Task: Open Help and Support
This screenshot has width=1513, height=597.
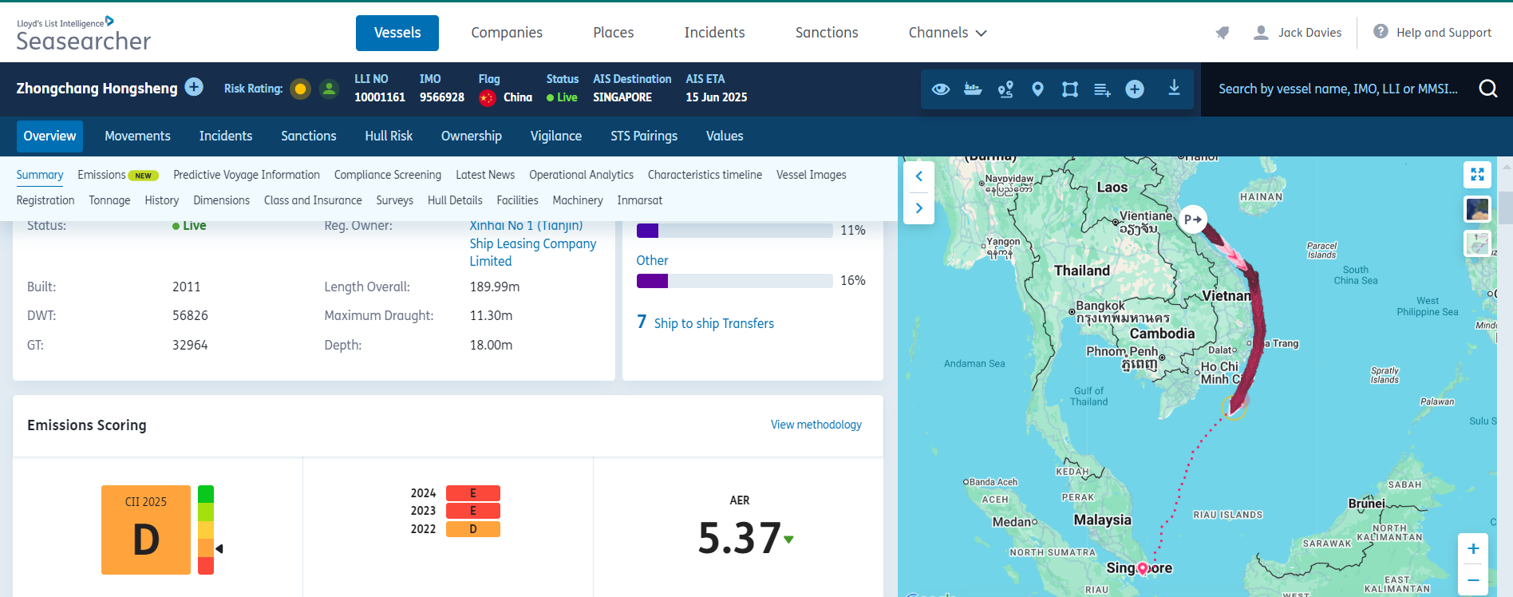Action: point(1432,33)
